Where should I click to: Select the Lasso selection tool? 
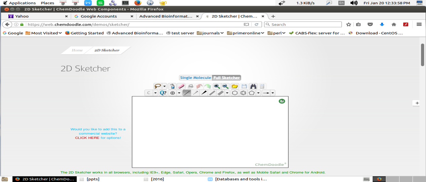click(x=158, y=86)
